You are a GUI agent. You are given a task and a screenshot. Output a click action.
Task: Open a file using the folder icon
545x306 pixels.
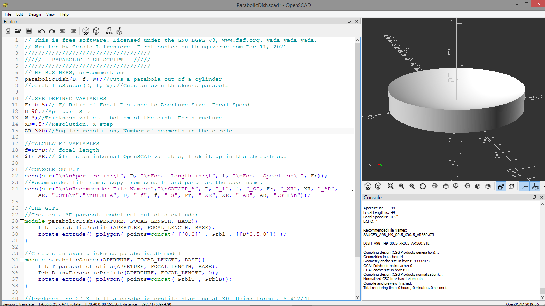pyautogui.click(x=18, y=31)
